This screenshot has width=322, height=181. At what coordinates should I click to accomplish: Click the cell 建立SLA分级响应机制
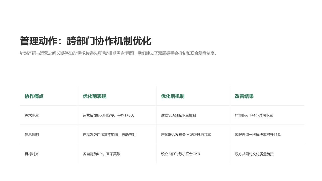click(178, 115)
